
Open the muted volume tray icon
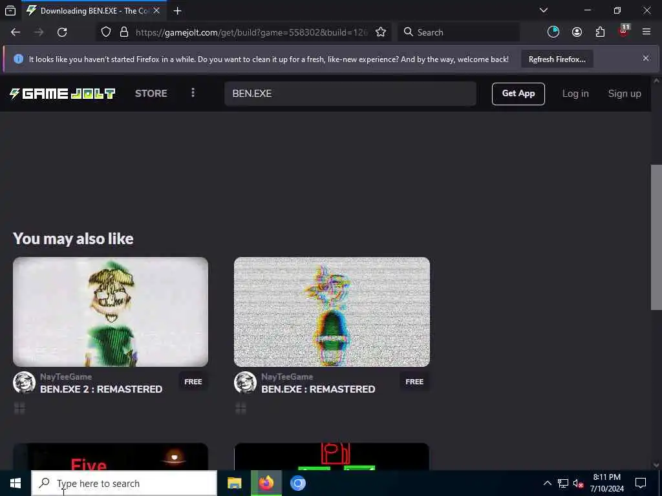pyautogui.click(x=578, y=483)
